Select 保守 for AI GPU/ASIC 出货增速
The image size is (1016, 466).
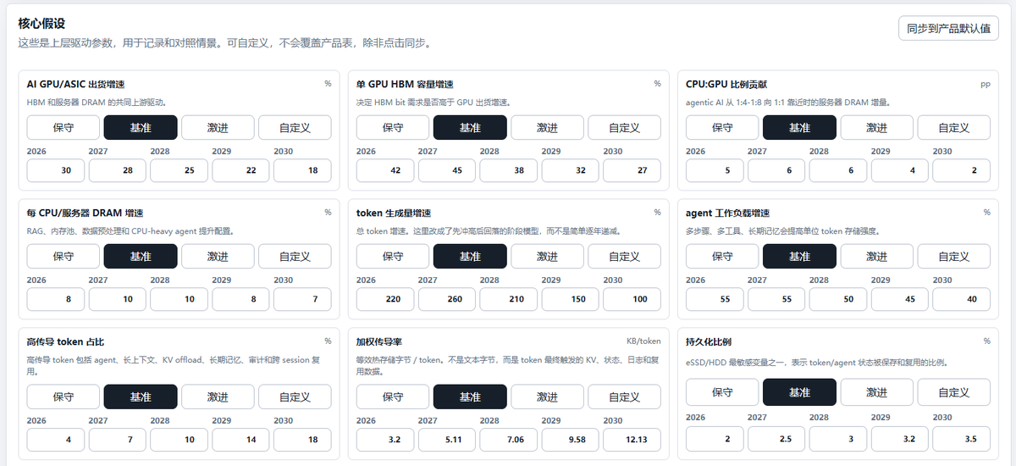63,127
